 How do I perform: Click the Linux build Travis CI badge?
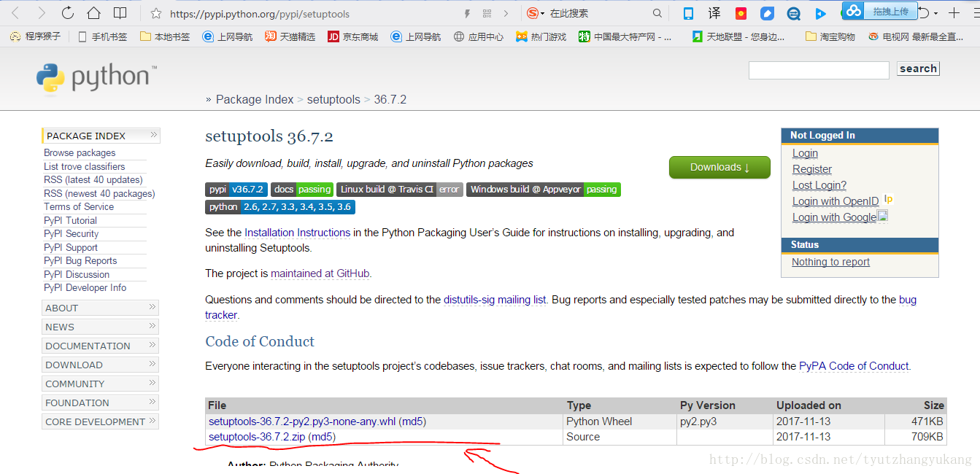[x=400, y=189]
